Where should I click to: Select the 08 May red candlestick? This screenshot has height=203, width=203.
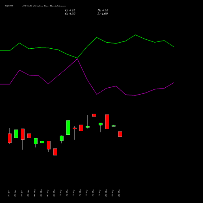click(55, 152)
